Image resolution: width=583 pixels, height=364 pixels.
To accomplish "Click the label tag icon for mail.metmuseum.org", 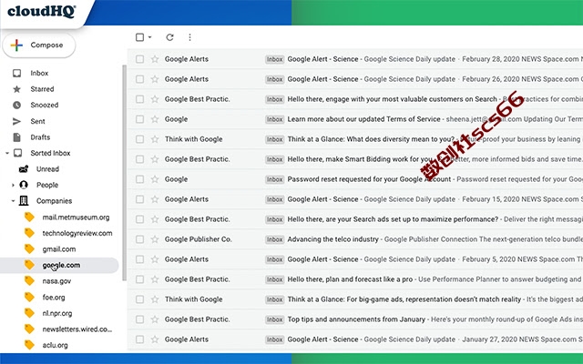I will click(x=29, y=217).
